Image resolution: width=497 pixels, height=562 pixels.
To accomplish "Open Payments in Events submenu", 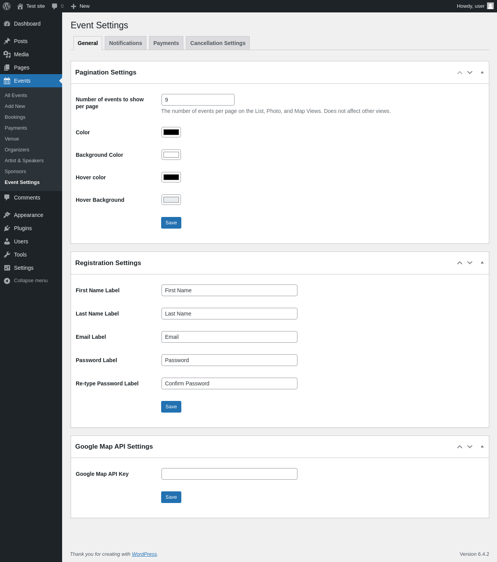I will [16, 128].
